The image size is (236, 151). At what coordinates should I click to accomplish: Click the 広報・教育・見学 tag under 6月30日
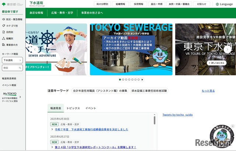click(70, 124)
